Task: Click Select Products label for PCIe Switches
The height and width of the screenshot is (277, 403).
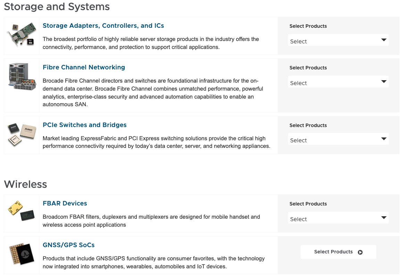Action: [308, 125]
